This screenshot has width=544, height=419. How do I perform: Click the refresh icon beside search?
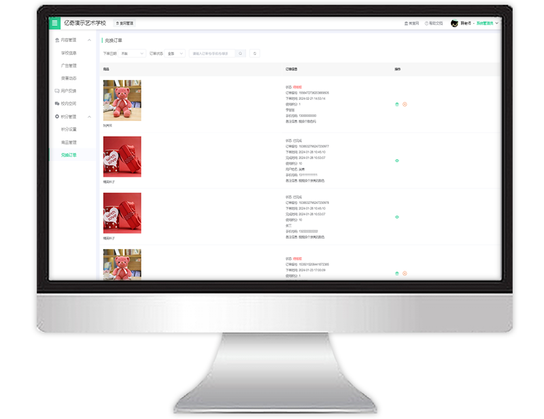click(254, 53)
